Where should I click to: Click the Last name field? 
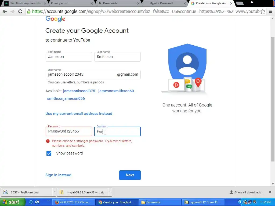[x=117, y=57]
